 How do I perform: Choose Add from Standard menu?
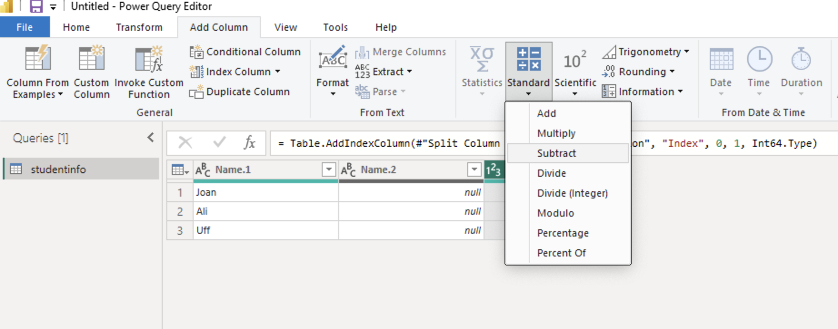click(x=568, y=113)
